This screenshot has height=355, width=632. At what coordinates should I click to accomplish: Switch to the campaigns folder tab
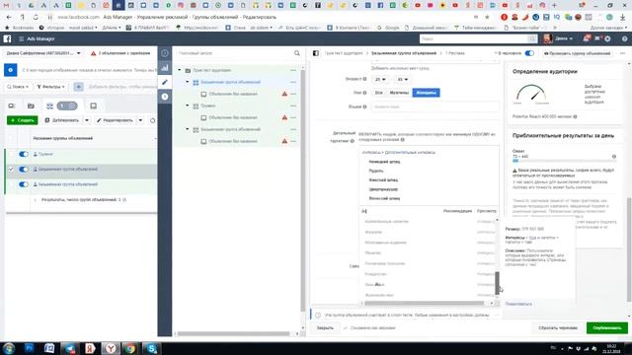[31, 106]
